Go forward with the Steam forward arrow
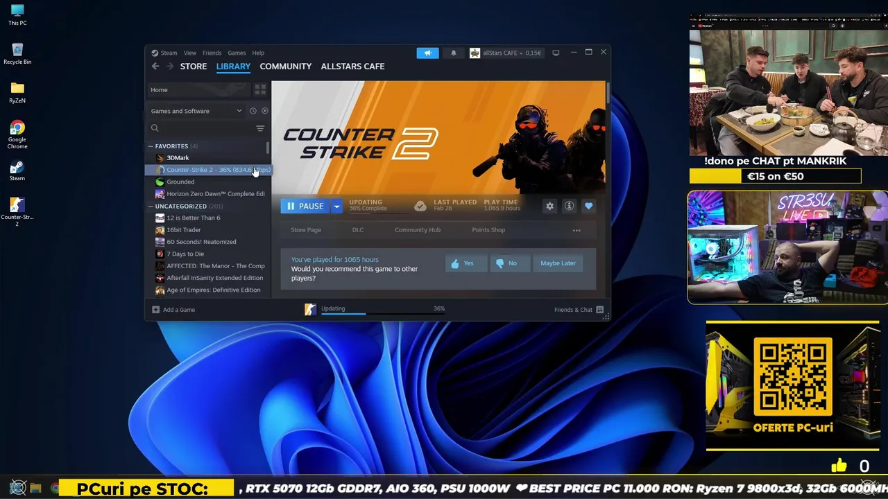The width and height of the screenshot is (888, 499). pos(169,67)
